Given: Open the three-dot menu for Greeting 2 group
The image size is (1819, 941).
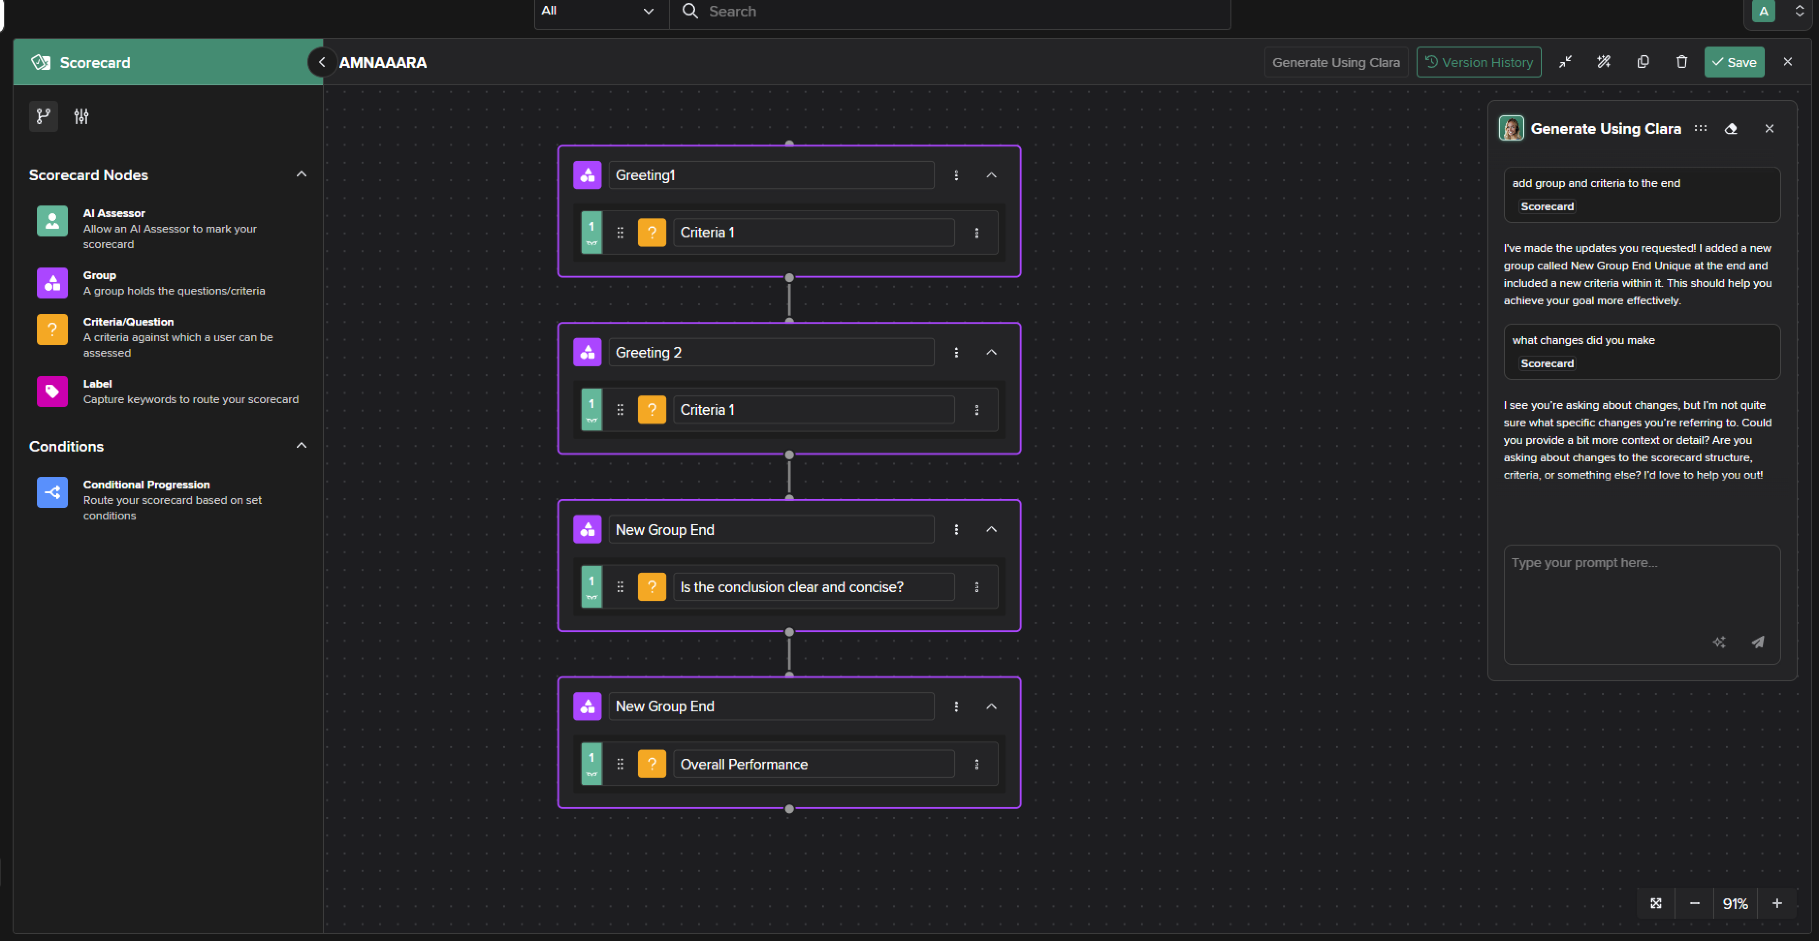Looking at the screenshot, I should tap(957, 352).
